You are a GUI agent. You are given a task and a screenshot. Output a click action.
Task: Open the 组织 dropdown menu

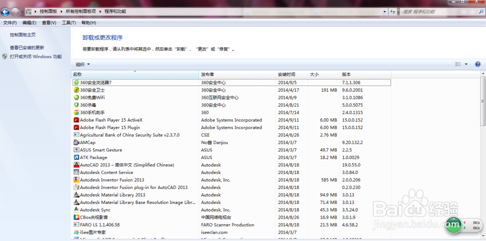pyautogui.click(x=83, y=64)
